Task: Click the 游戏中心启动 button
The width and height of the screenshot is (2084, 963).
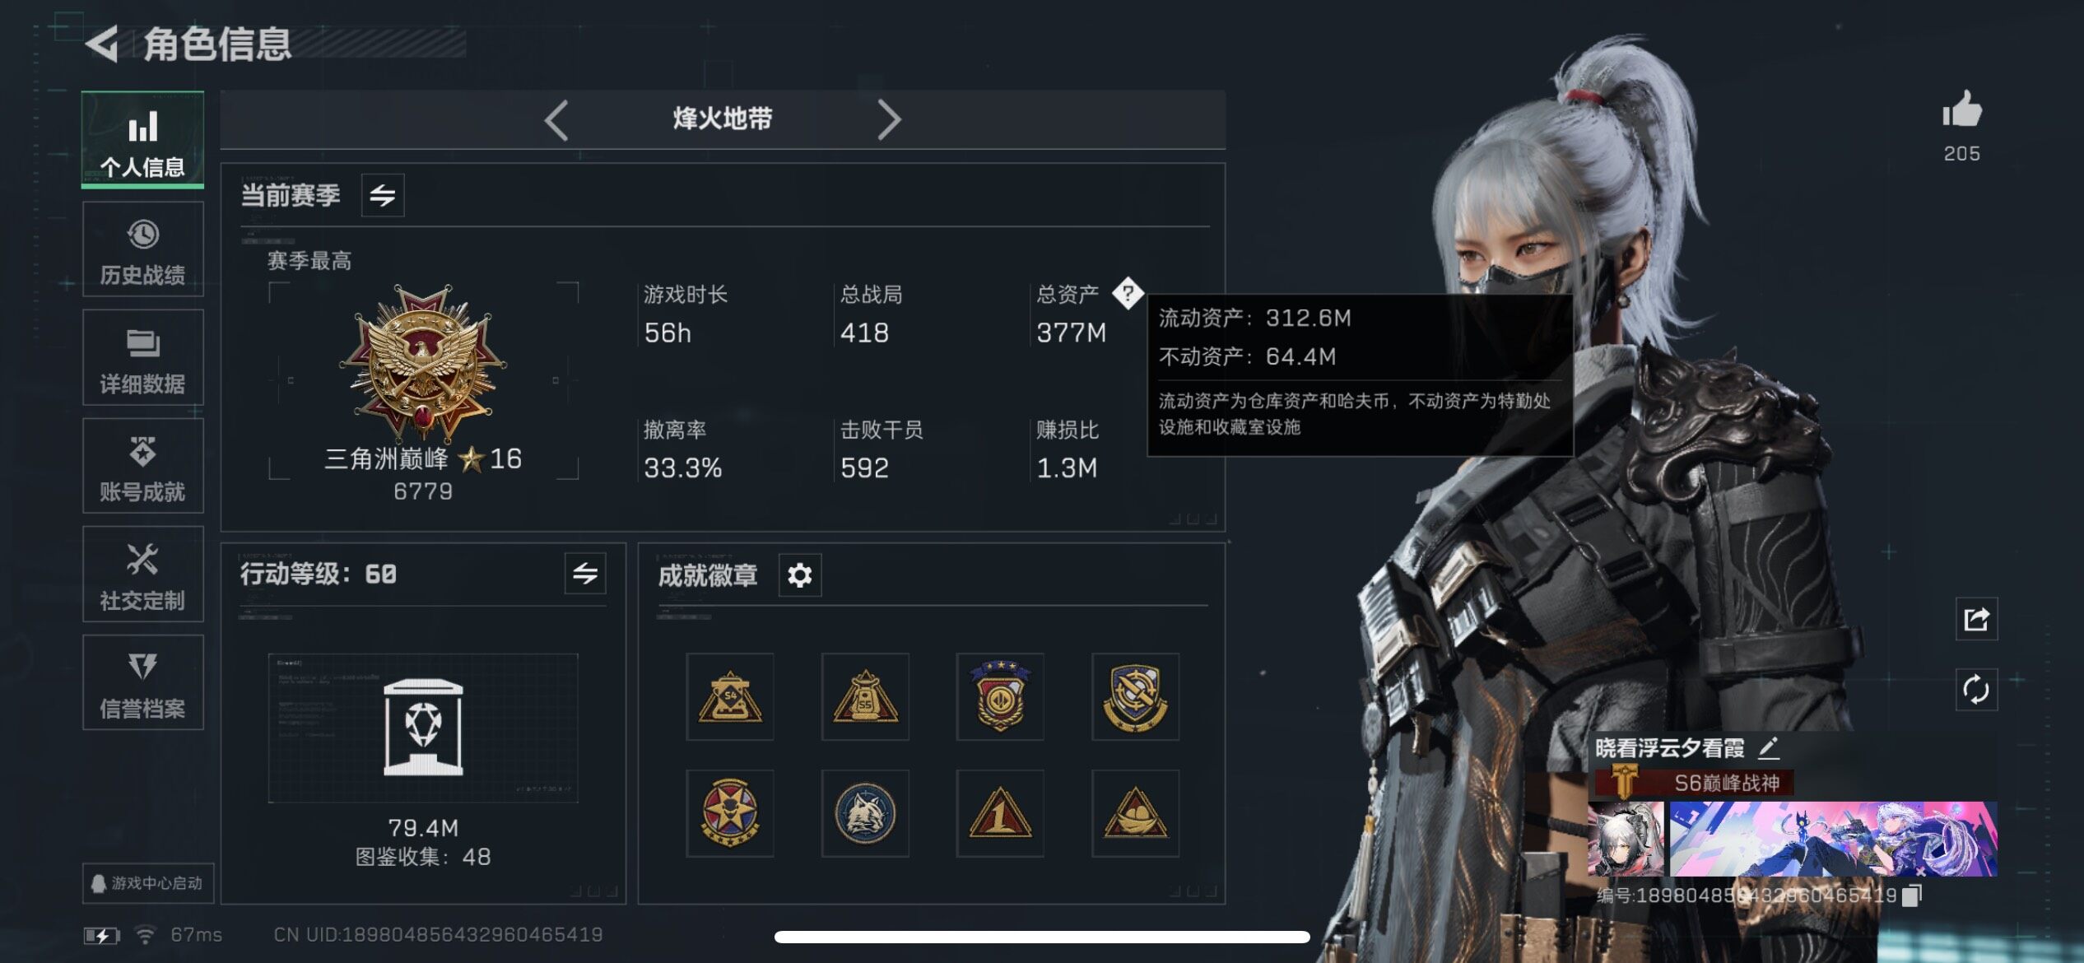Action: click(148, 883)
